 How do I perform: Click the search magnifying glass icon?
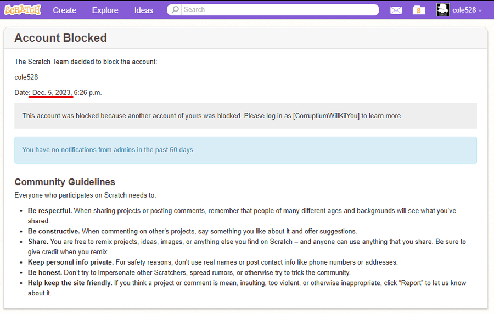pyautogui.click(x=175, y=10)
